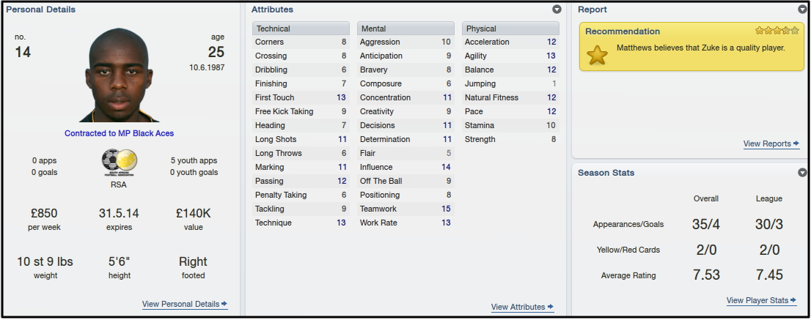
Task: Open the View Personal Details link
Action: tap(180, 304)
